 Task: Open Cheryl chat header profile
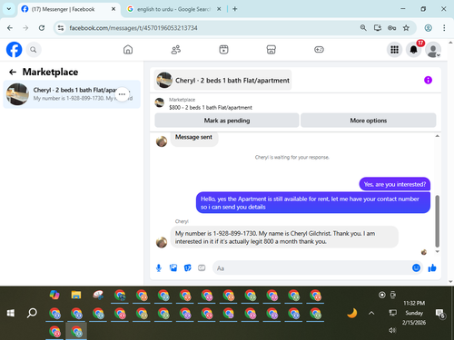pyautogui.click(x=222, y=81)
